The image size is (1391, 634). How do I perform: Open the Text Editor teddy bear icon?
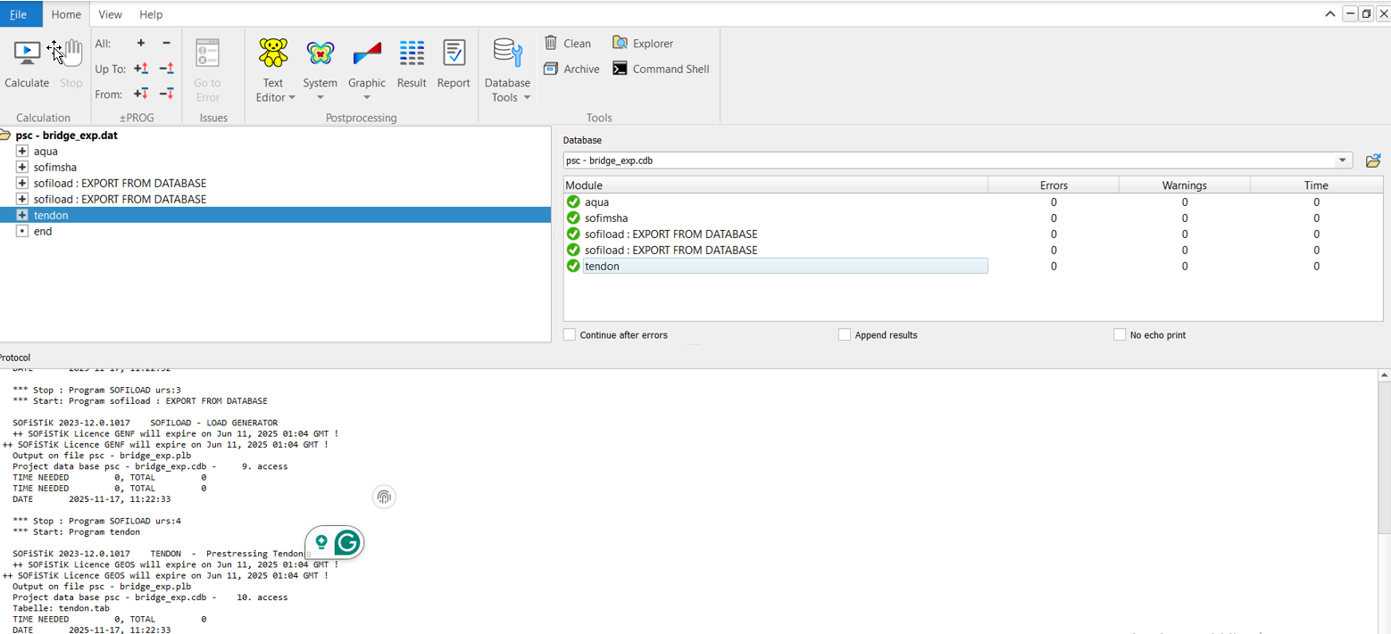pyautogui.click(x=273, y=54)
